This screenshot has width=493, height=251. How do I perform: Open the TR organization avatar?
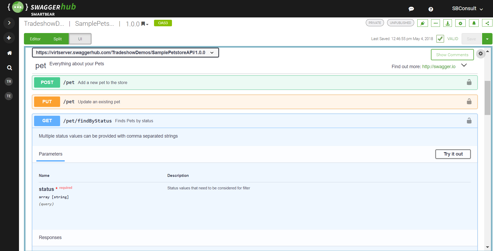(9, 81)
